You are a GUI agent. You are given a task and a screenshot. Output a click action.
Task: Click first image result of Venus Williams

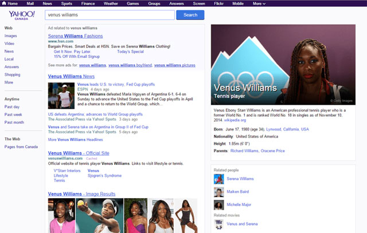(x=58, y=215)
